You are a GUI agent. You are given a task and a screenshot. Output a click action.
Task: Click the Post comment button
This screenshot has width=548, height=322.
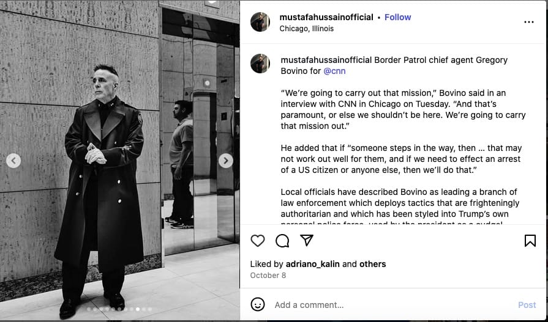527,305
